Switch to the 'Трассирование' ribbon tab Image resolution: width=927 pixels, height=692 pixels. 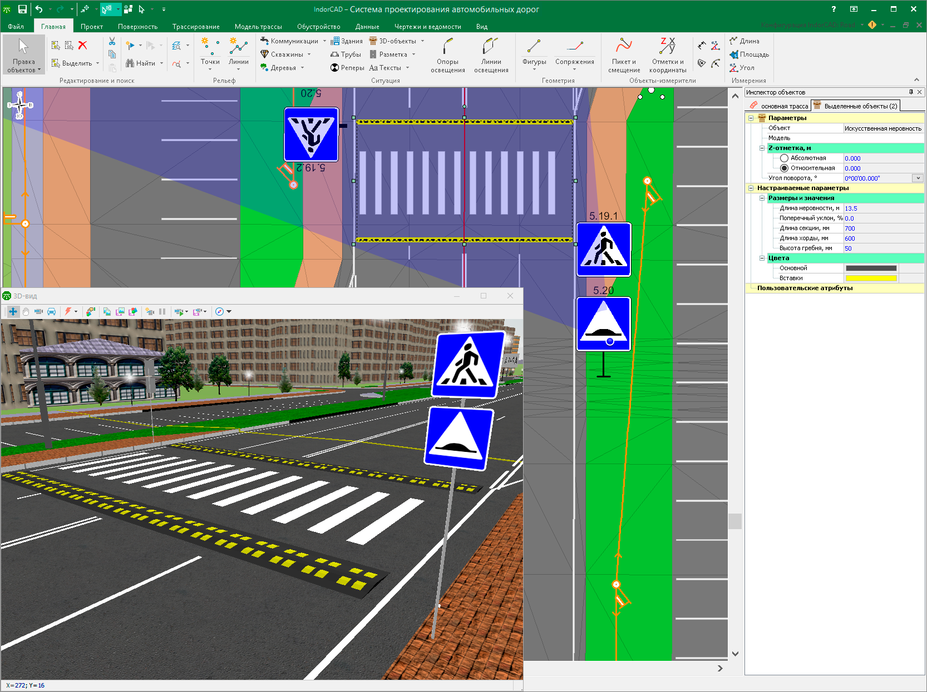point(196,26)
